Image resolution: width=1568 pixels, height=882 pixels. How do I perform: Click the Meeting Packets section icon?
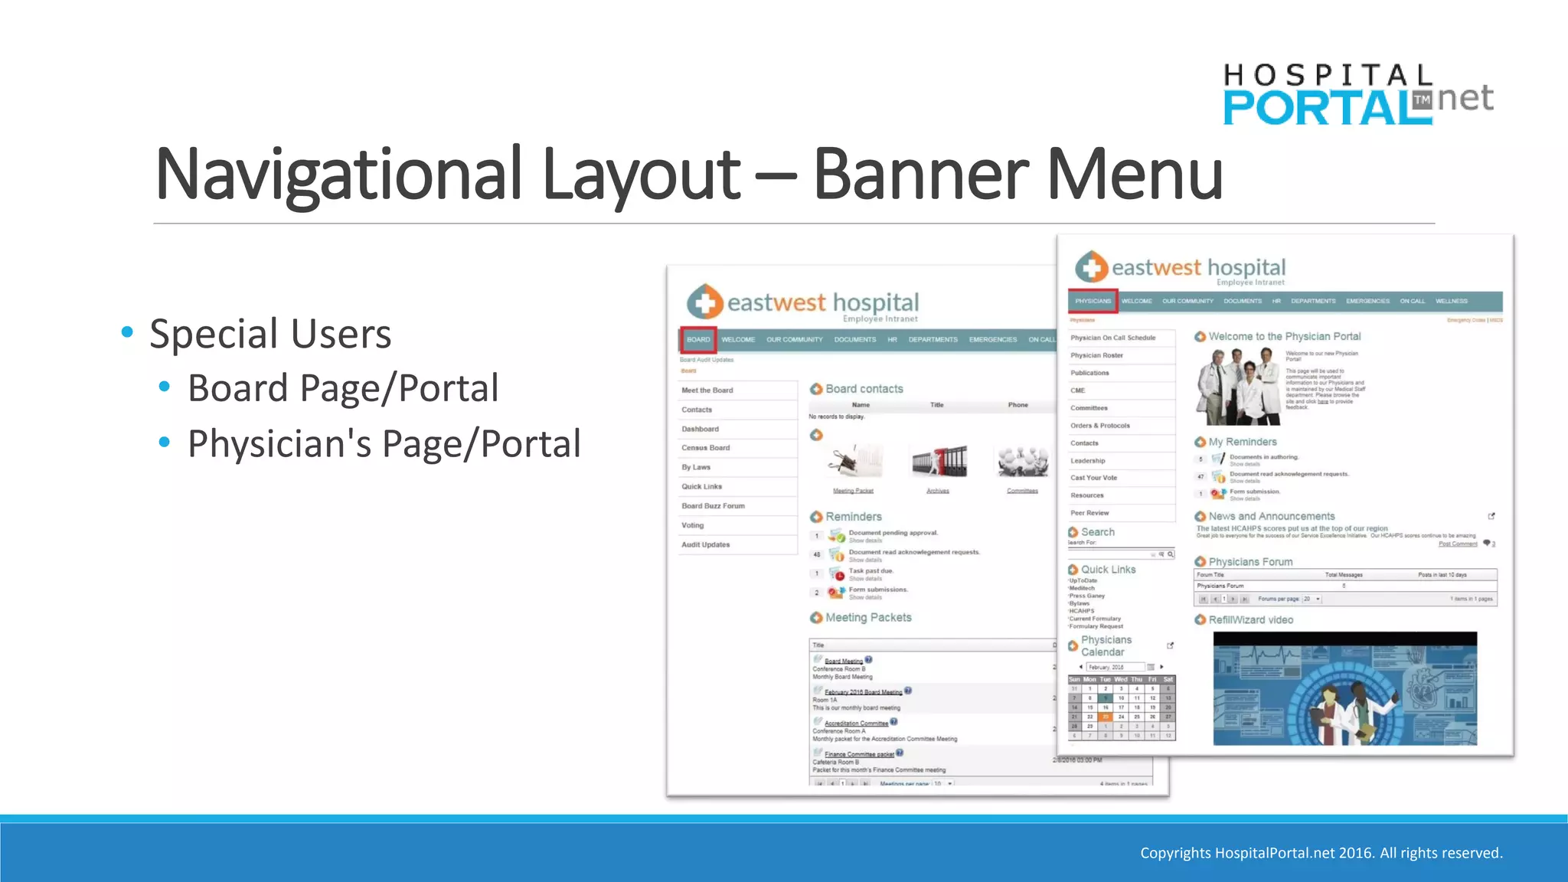(x=816, y=618)
